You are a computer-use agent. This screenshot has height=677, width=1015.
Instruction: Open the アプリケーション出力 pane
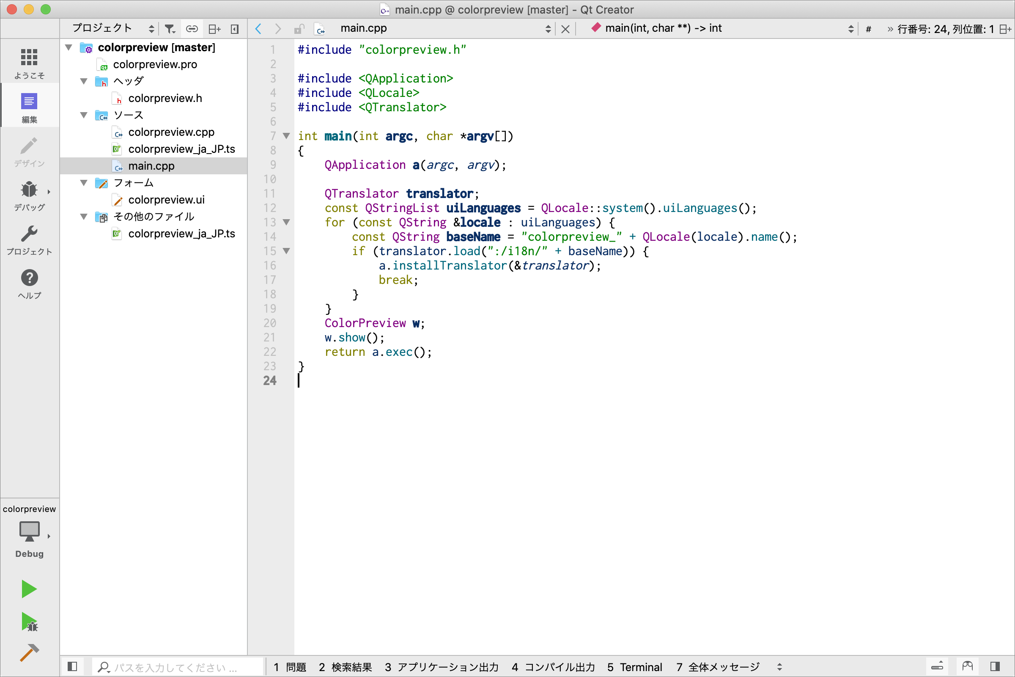point(442,667)
